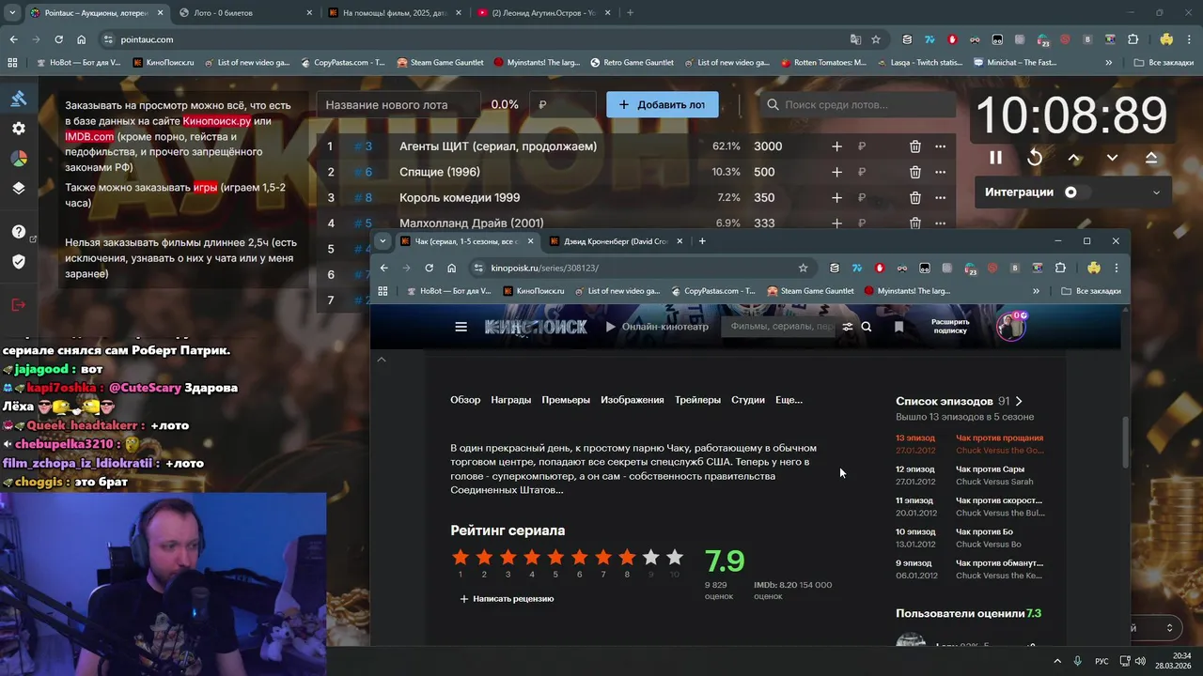Open Kinopoisk hamburger menu
Image resolution: width=1203 pixels, height=676 pixels.
[x=461, y=327]
